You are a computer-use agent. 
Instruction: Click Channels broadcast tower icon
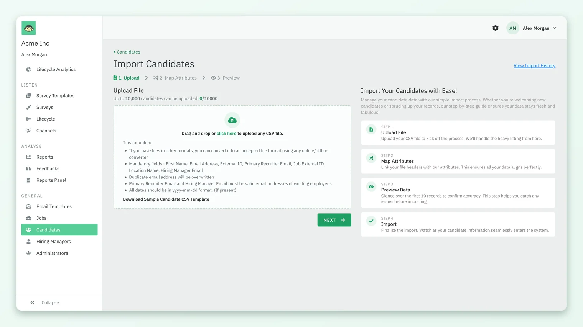[x=28, y=131]
